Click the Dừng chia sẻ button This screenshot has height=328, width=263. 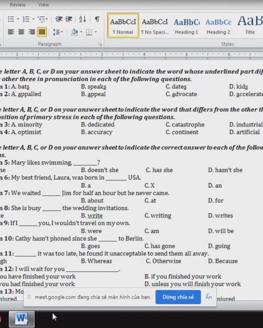pyautogui.click(x=178, y=297)
